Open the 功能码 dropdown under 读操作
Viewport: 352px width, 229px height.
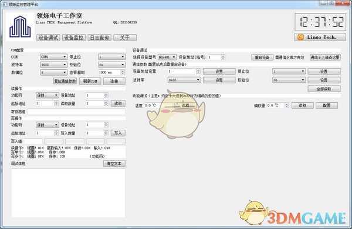pyautogui.click(x=48, y=95)
